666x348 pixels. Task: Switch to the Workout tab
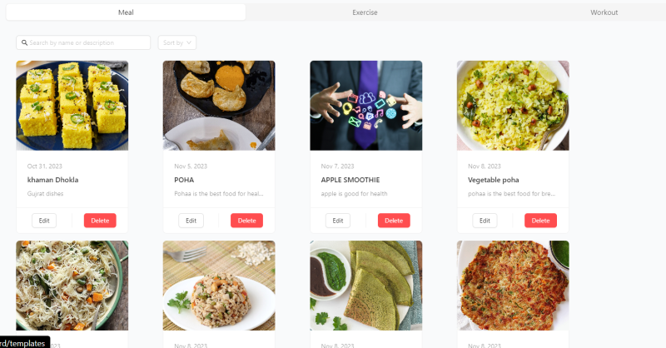click(604, 12)
